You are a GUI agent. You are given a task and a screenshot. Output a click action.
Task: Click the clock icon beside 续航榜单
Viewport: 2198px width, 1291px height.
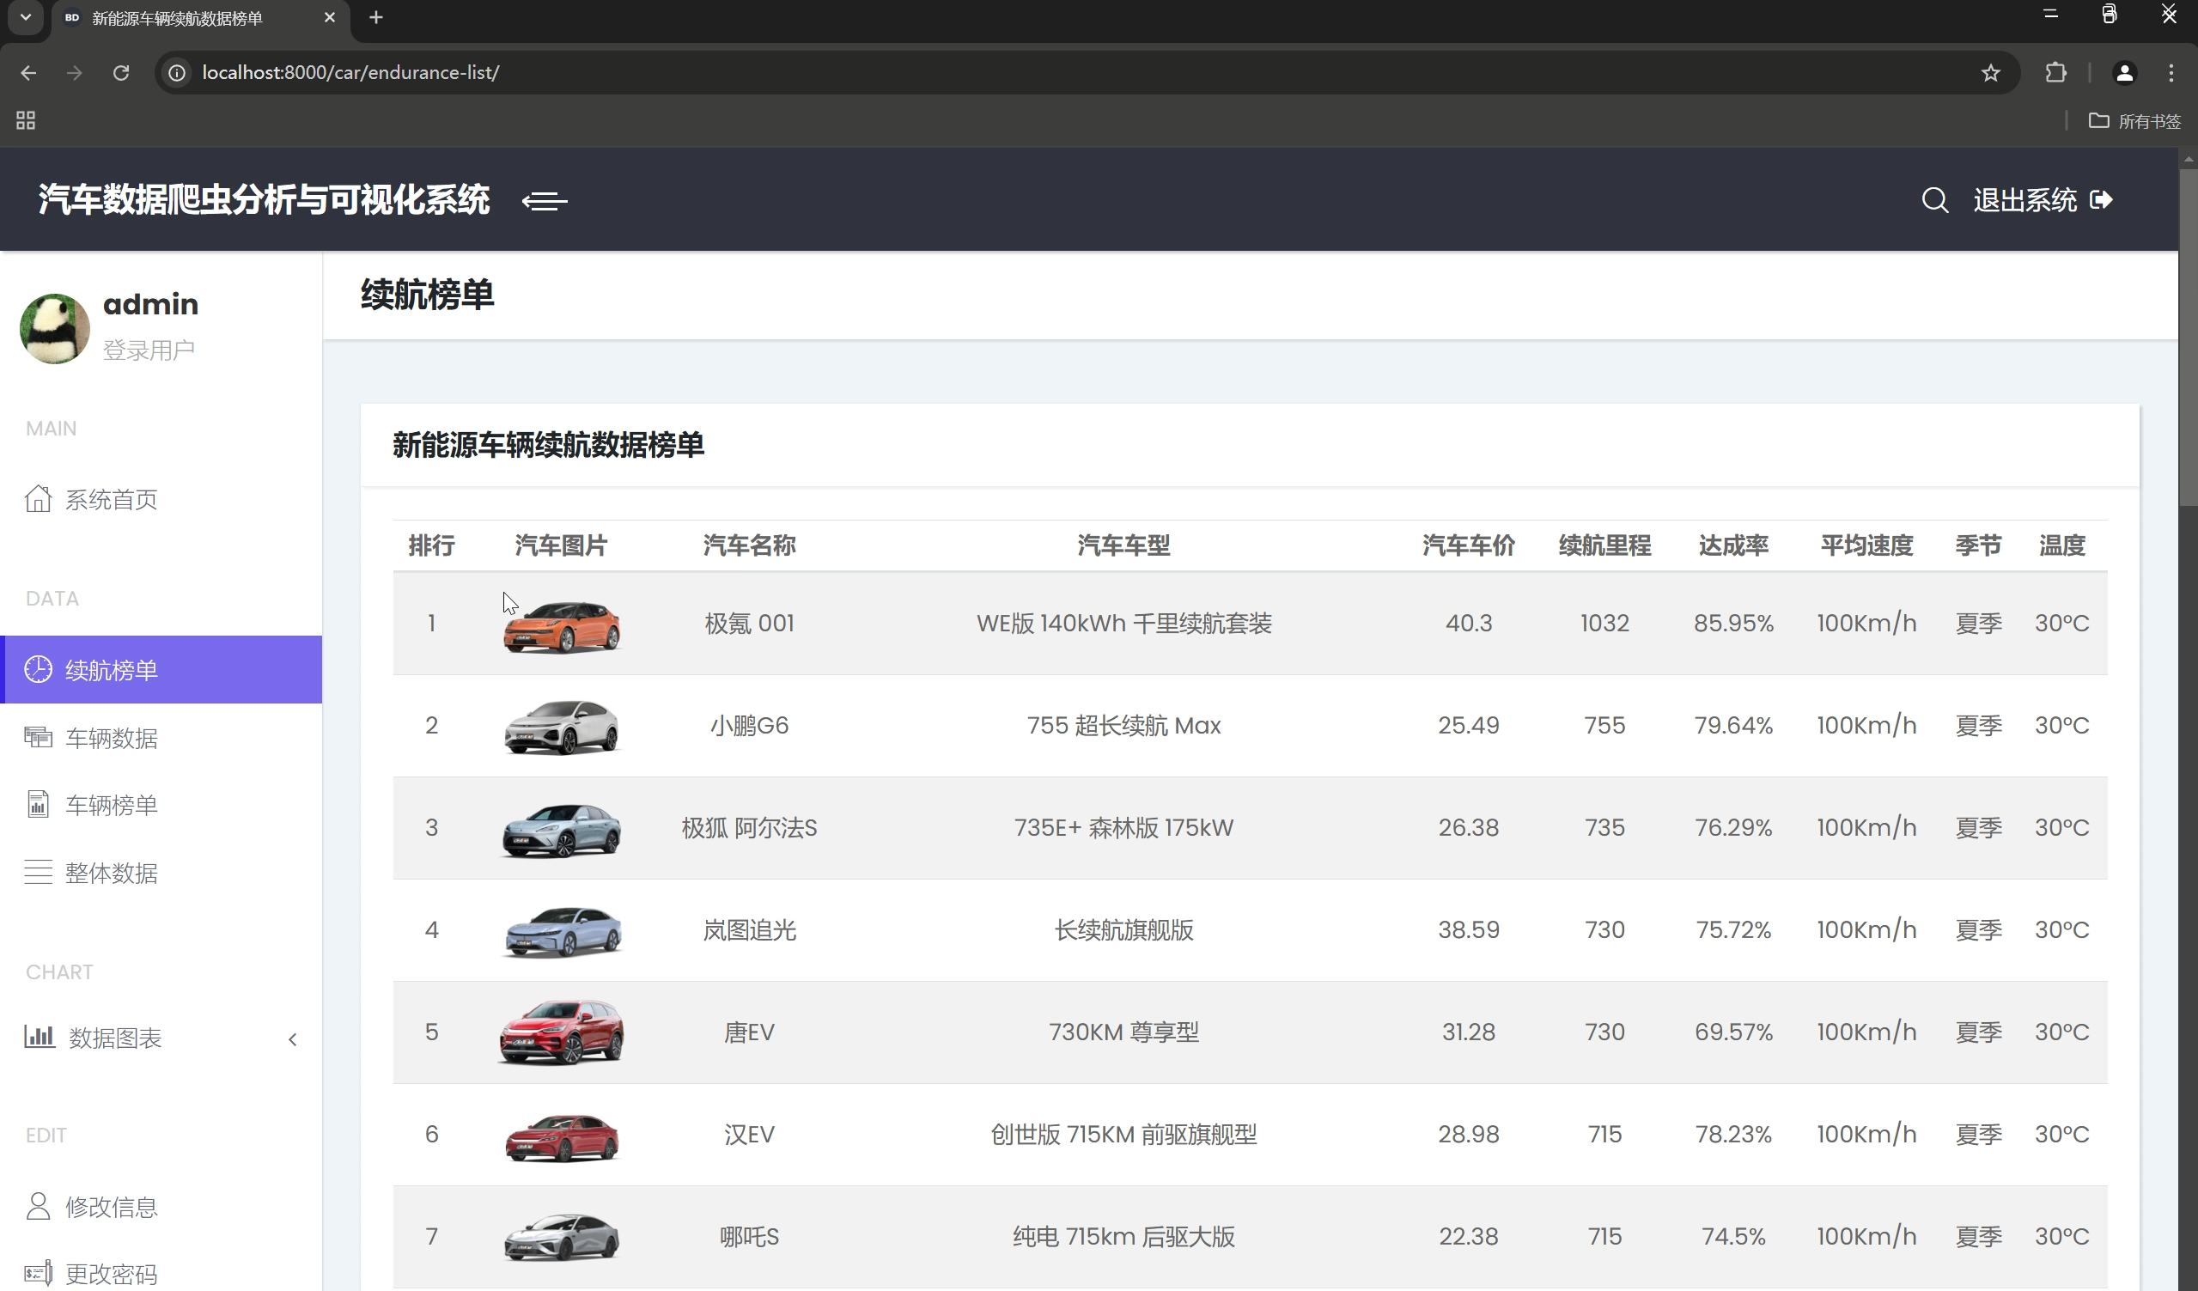coord(38,669)
